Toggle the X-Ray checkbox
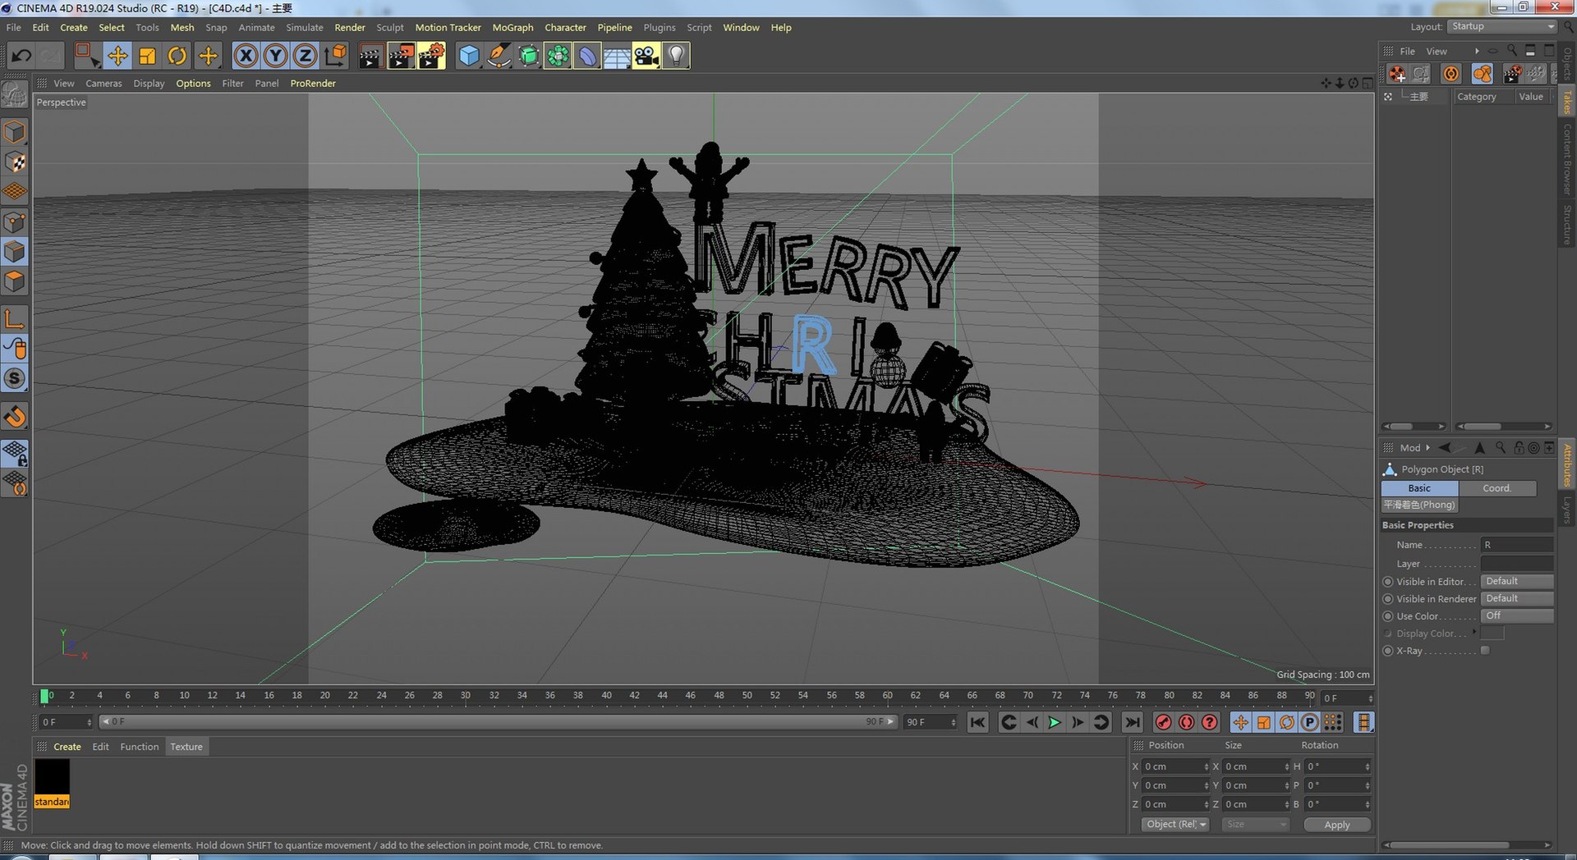Screen dimensions: 1577x860 tap(1485, 651)
